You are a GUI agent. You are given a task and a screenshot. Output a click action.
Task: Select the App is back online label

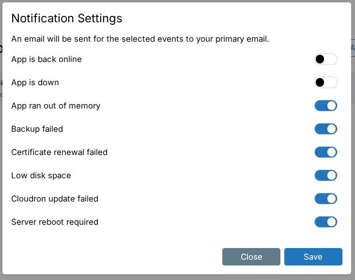pyautogui.click(x=46, y=59)
